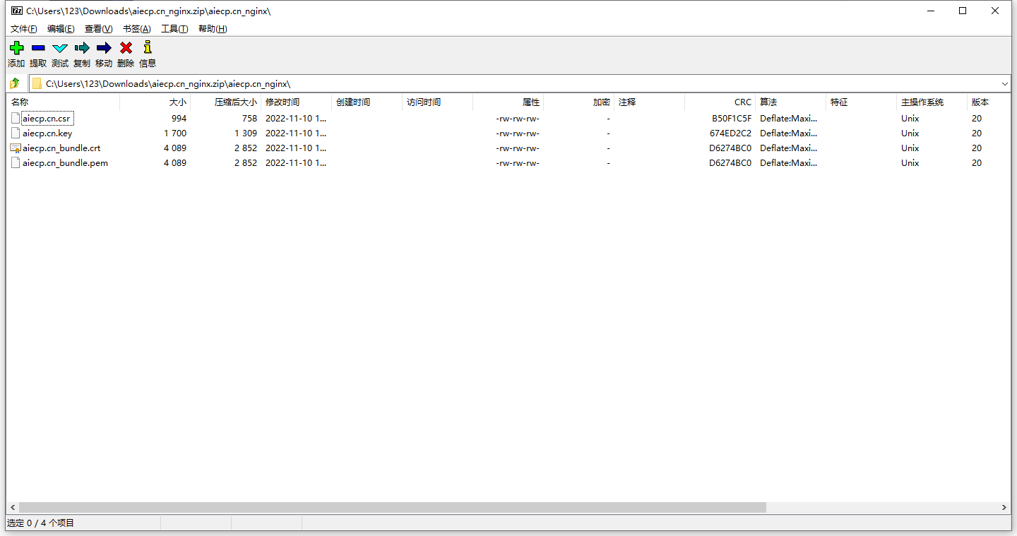Image resolution: width=1017 pixels, height=536 pixels.
Task: Click the file icon of aiecp.cn.key
Action: point(16,133)
